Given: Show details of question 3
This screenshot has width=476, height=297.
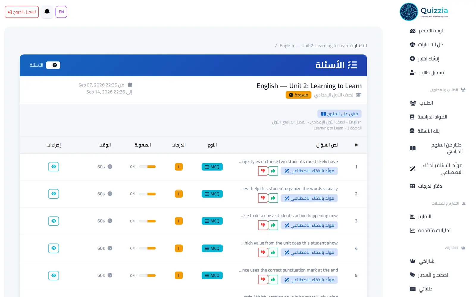Looking at the screenshot, I should 54,221.
